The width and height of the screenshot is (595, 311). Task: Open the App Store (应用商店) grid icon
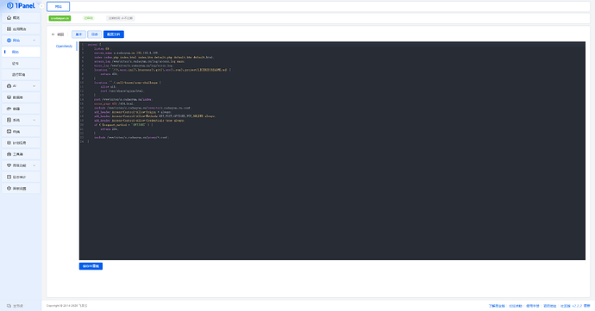9,29
